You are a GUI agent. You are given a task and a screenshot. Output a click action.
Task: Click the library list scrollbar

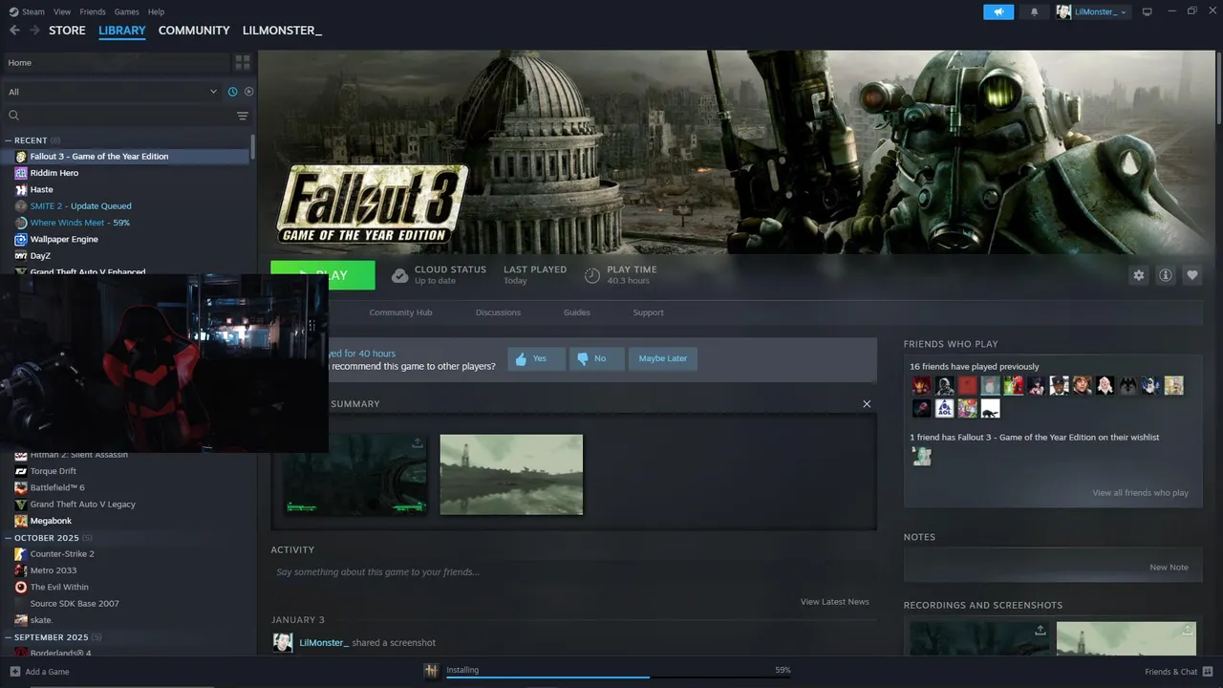point(252,146)
